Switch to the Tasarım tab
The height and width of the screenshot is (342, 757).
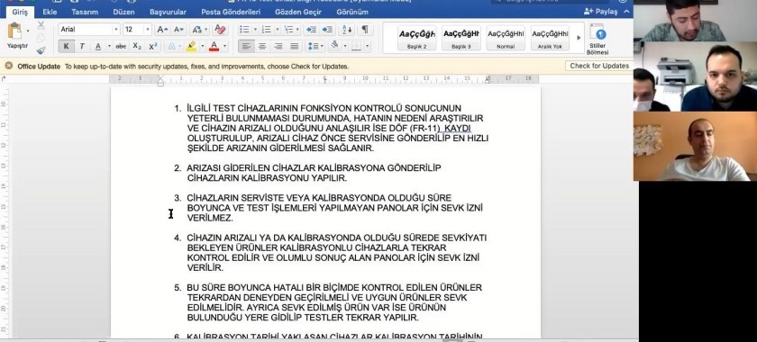(85, 12)
